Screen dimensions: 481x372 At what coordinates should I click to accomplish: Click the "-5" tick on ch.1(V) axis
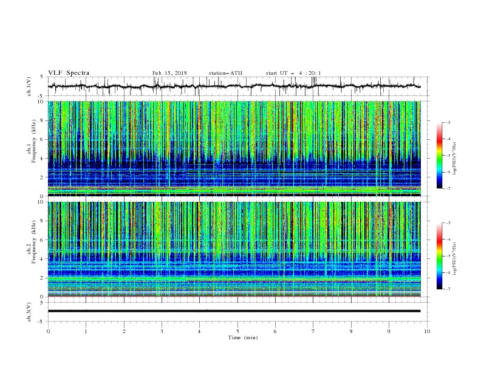(x=41, y=96)
